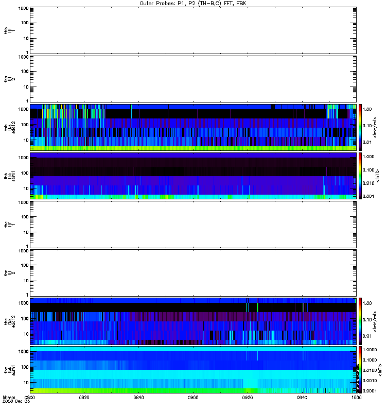Click the '0900' time axis label
The image size is (386, 412).
(193, 397)
